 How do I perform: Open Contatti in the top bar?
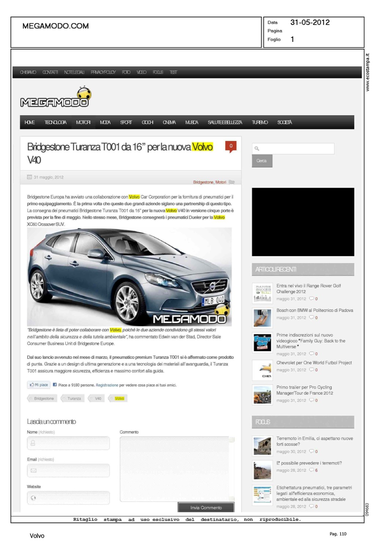tap(50, 72)
